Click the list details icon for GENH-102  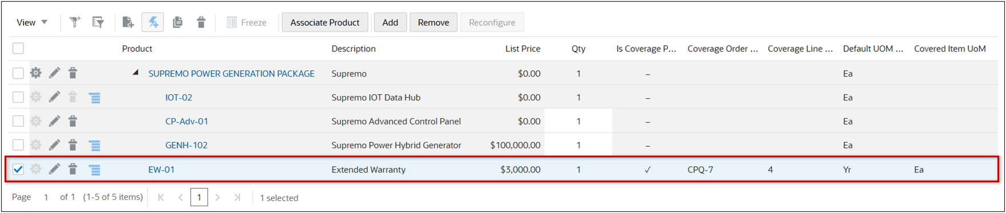(95, 146)
